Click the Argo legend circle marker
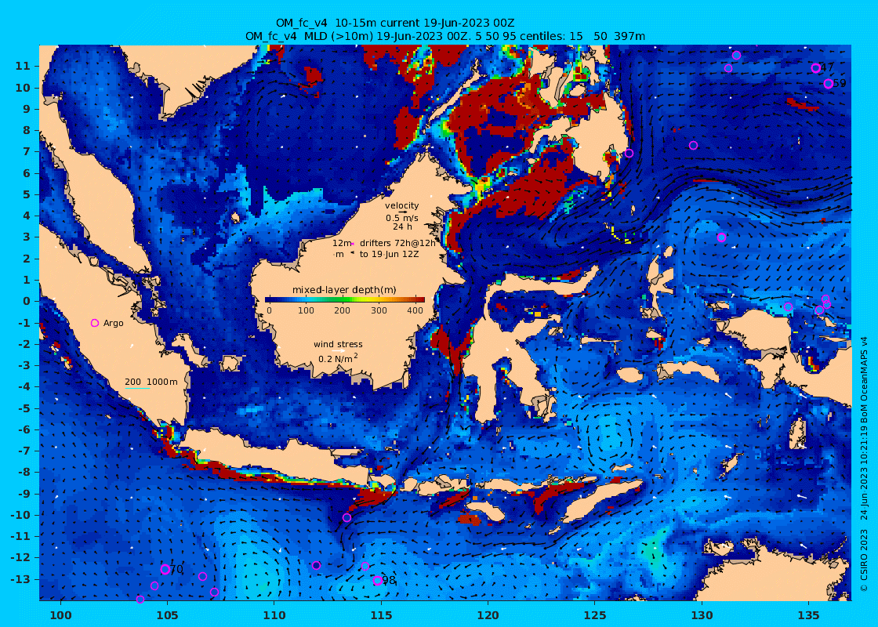The height and width of the screenshot is (627, 878). pyautogui.click(x=95, y=323)
